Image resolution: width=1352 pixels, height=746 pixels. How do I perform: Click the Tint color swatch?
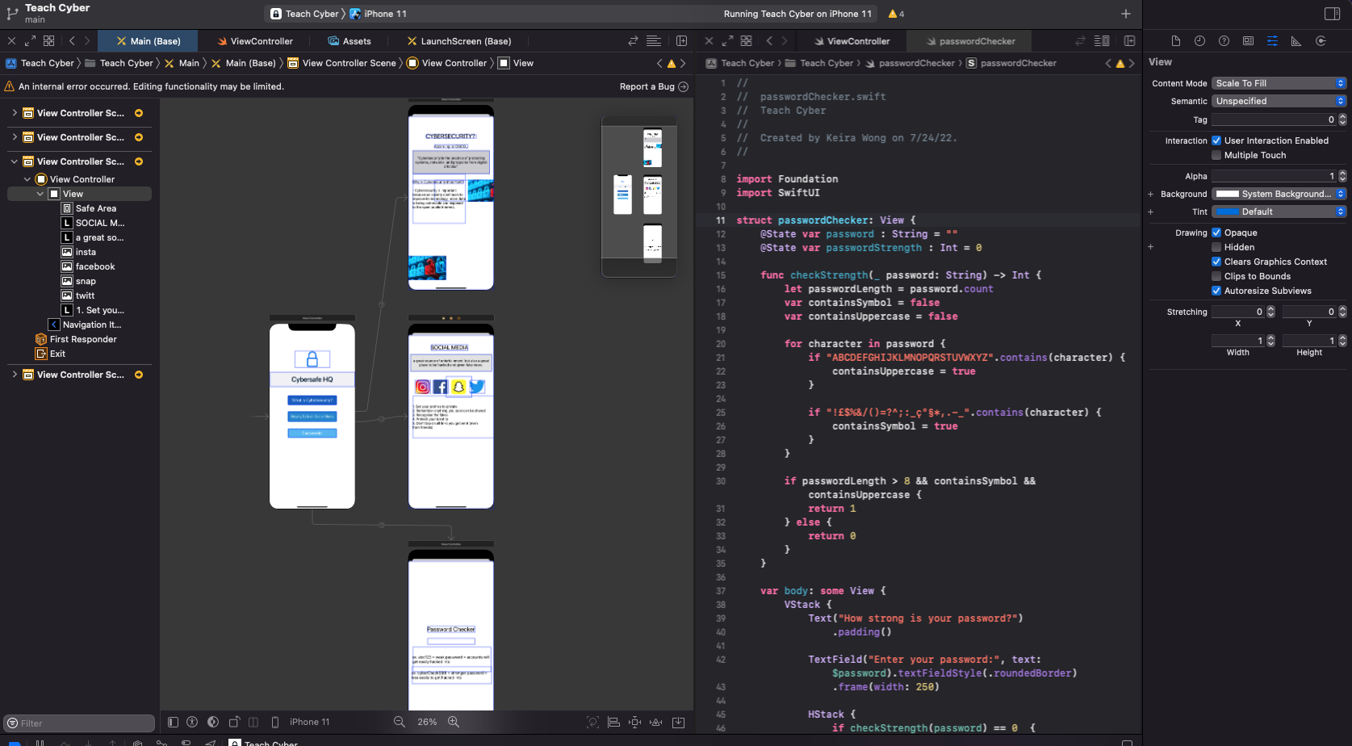click(1227, 212)
